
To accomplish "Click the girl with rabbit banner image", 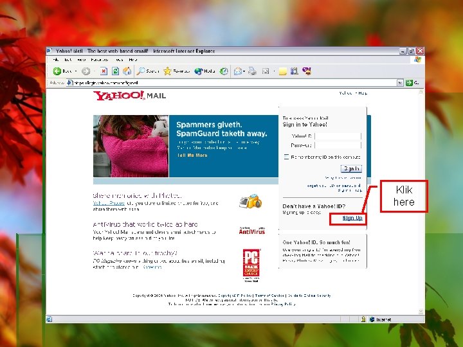I will coord(131,147).
